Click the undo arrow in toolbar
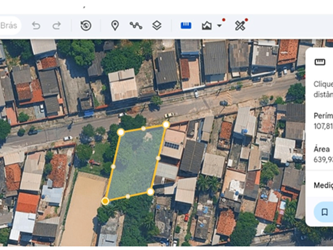 click(36, 26)
